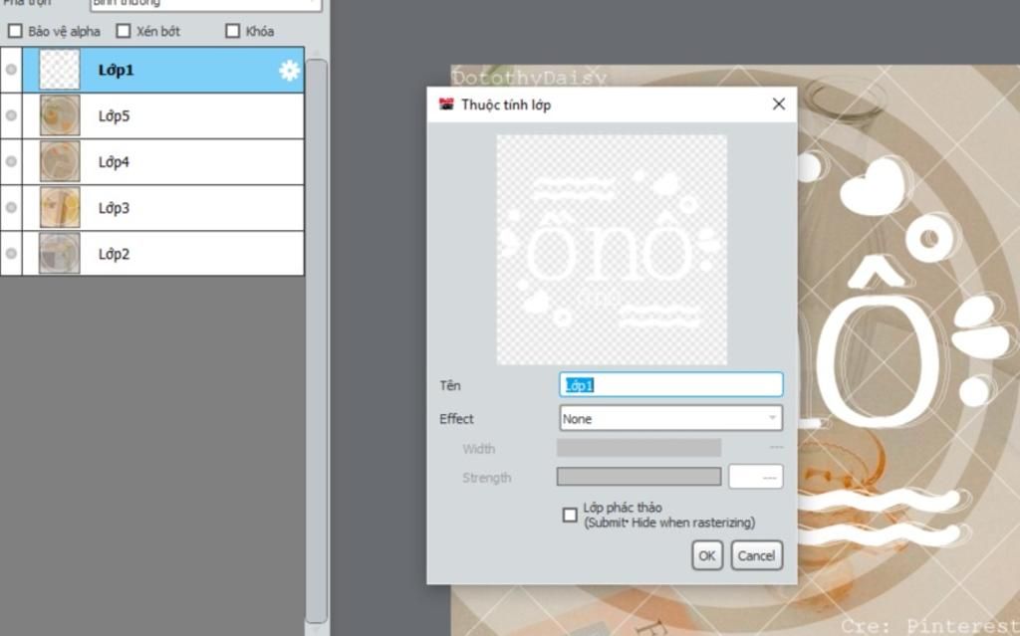
Task: Click the FireAlpaca icon in the dialog title
Action: (446, 105)
